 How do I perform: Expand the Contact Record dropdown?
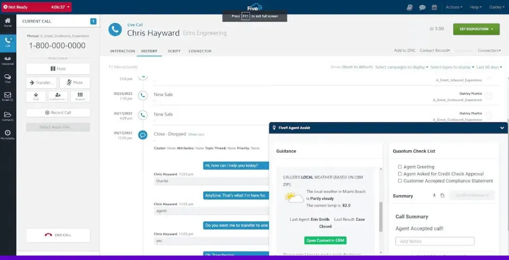tap(435, 50)
